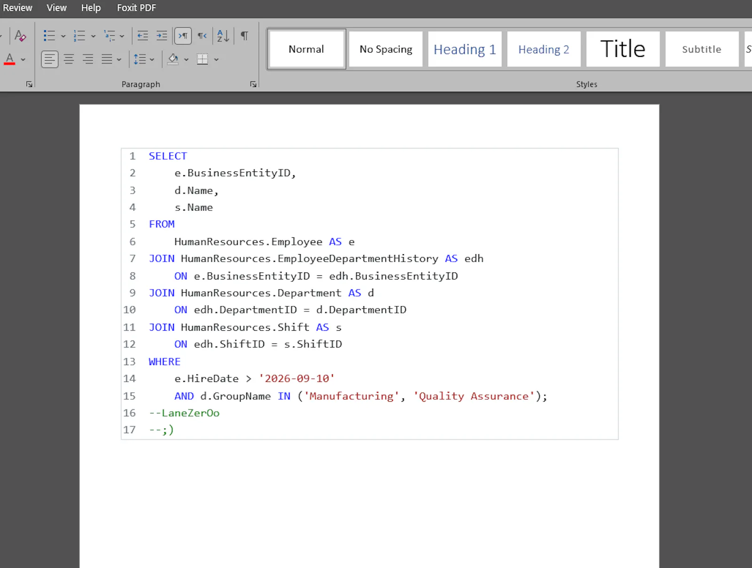Open the Multilevel List dropdown arrow

[x=122, y=36]
